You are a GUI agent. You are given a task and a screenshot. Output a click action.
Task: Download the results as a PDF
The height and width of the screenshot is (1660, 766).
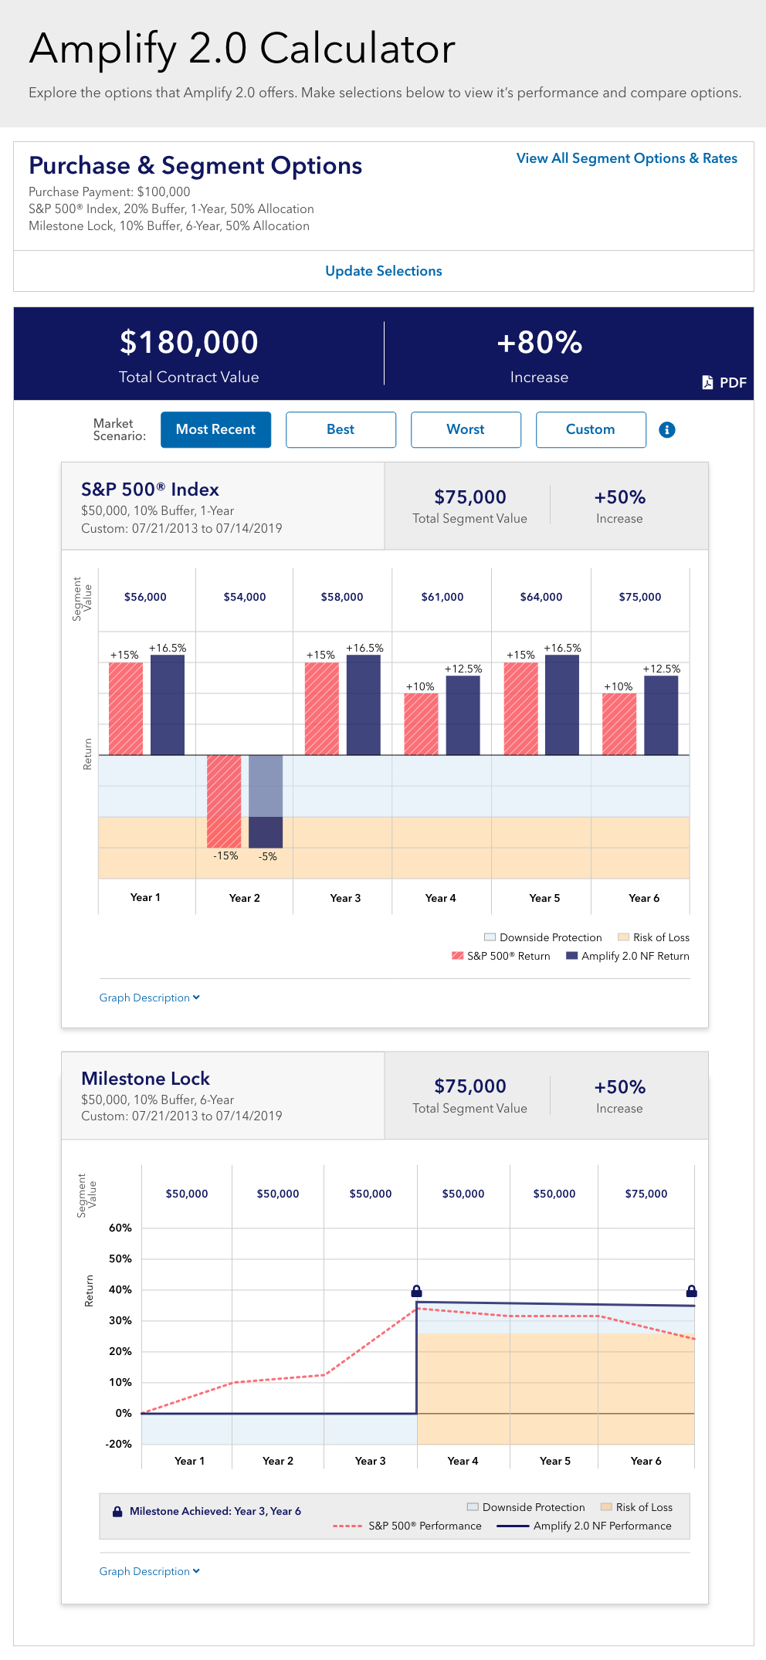tap(724, 381)
